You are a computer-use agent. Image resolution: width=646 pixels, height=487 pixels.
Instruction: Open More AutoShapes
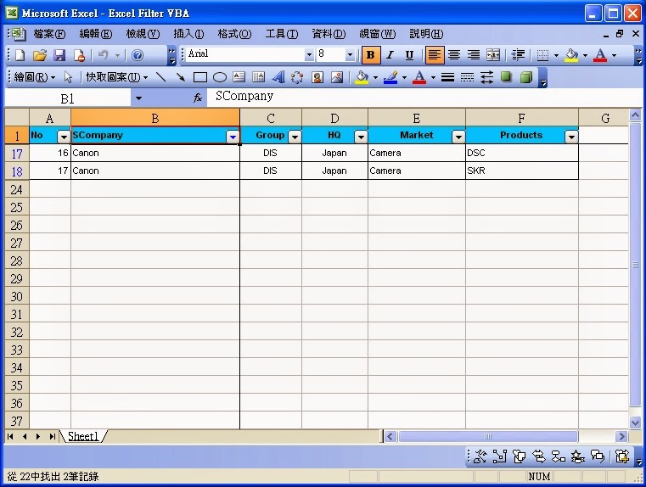point(622,456)
